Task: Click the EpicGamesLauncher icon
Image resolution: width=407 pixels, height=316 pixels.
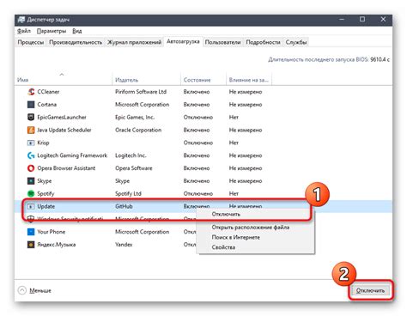Action: [x=31, y=117]
